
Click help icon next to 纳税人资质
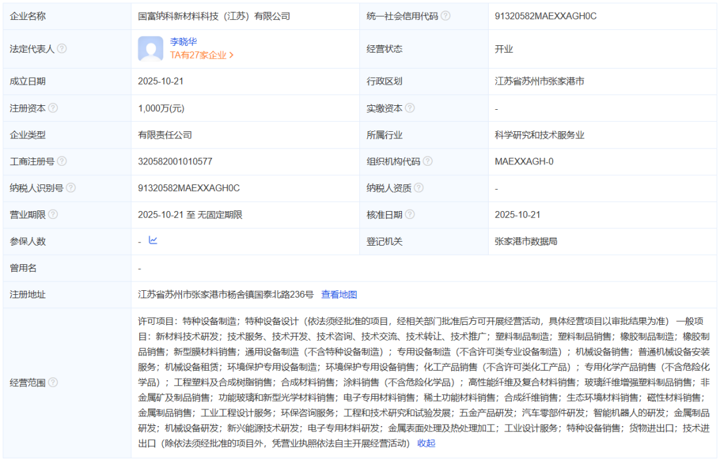coord(419,188)
